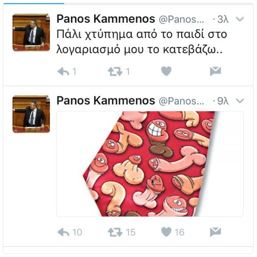
Task: Click Panos Kammenos name on second tweet
Action: [106, 100]
